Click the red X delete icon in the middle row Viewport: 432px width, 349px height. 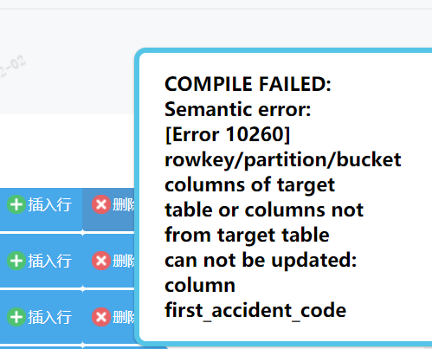pyautogui.click(x=101, y=261)
